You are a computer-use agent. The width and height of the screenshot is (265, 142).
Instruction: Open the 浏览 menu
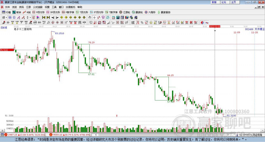coord(14,7)
